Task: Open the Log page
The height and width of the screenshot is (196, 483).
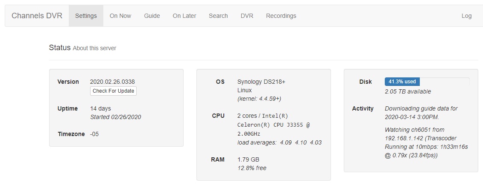Action: point(466,16)
